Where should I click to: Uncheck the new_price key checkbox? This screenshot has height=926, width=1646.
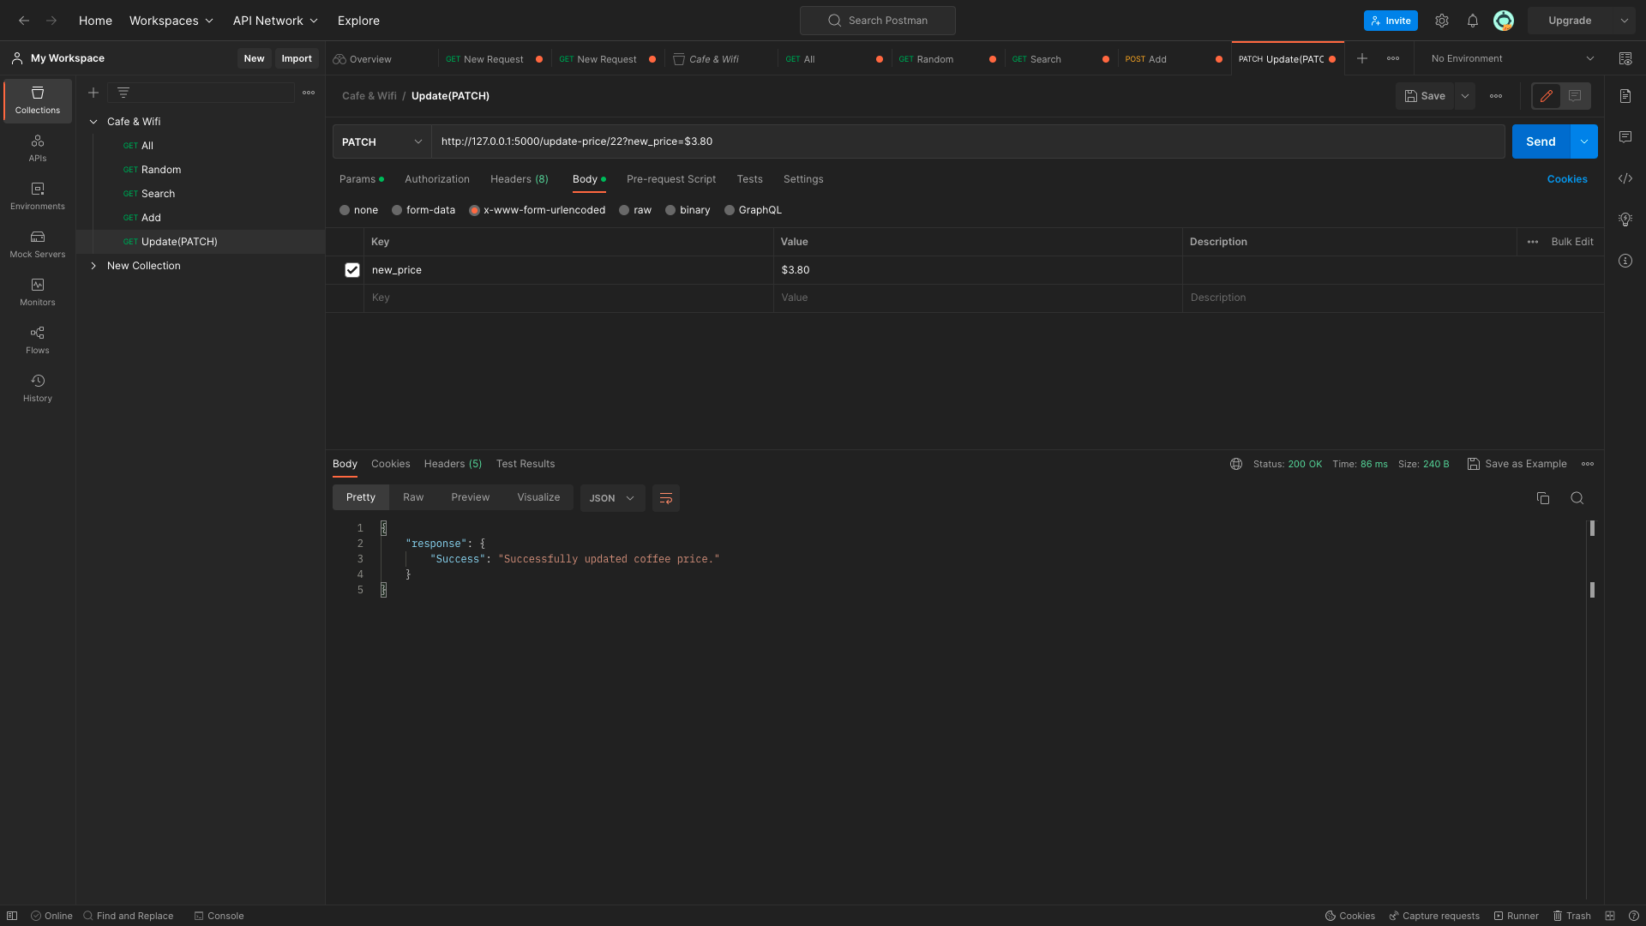click(x=351, y=270)
